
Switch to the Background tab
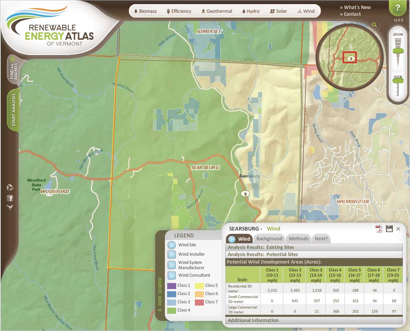click(x=269, y=239)
